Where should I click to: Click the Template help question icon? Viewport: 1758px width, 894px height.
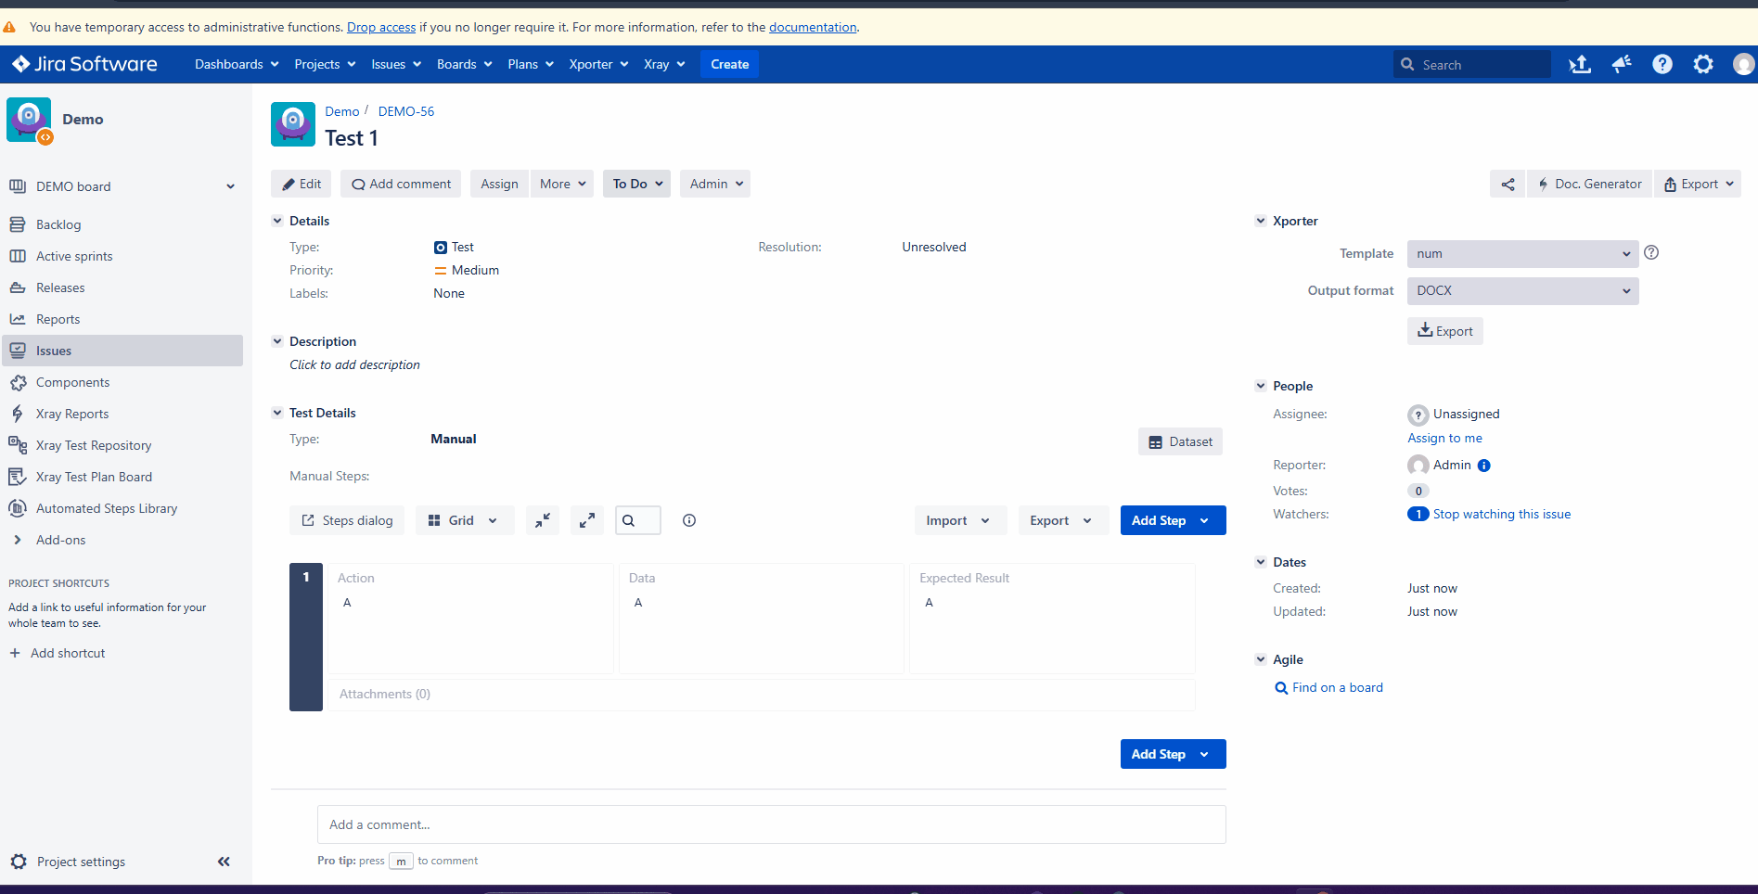click(x=1651, y=252)
